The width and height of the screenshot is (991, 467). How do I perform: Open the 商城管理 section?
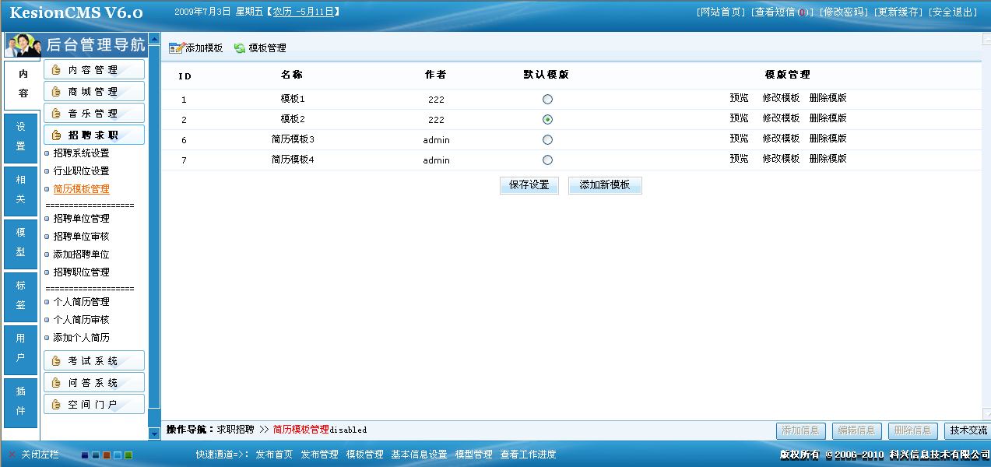click(94, 91)
